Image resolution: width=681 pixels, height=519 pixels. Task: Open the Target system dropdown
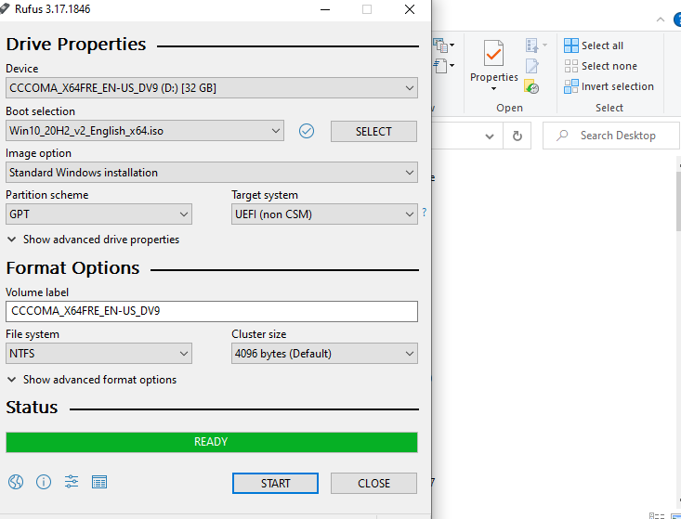pyautogui.click(x=324, y=214)
